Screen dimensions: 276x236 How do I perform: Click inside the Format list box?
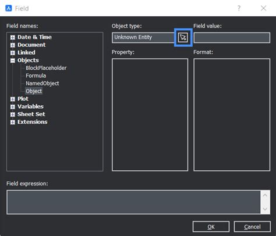coord(232,115)
